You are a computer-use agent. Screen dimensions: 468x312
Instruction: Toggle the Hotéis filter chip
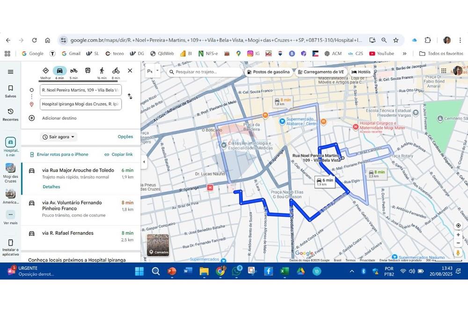[361, 72]
